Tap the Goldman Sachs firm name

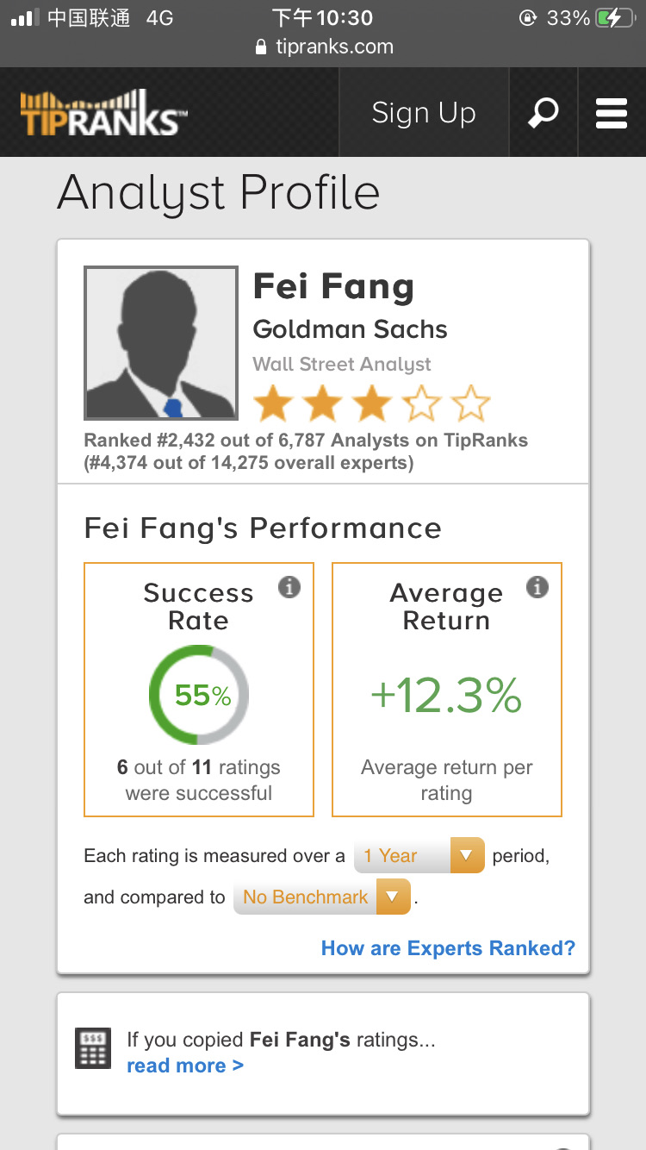point(350,329)
